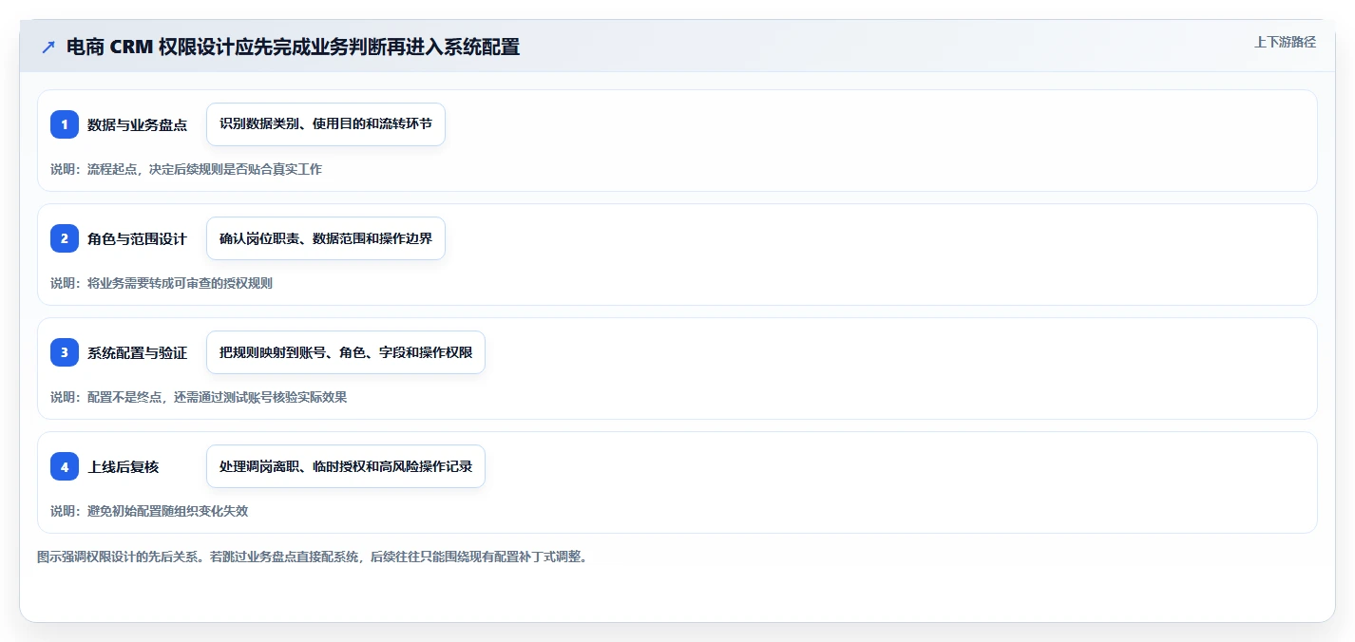Click the arrow icon beside the title
Screen dimensions: 1355x642
[x=48, y=47]
